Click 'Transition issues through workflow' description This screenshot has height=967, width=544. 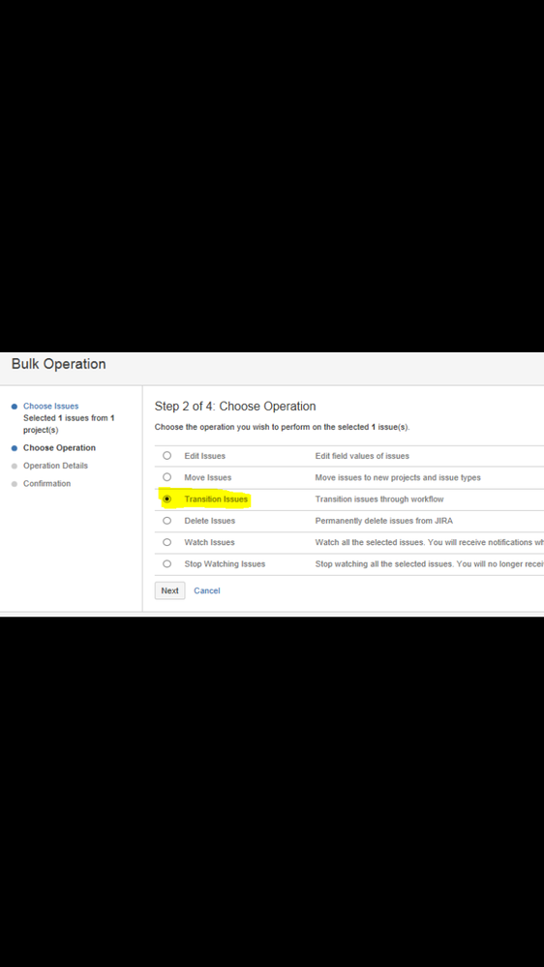[379, 499]
